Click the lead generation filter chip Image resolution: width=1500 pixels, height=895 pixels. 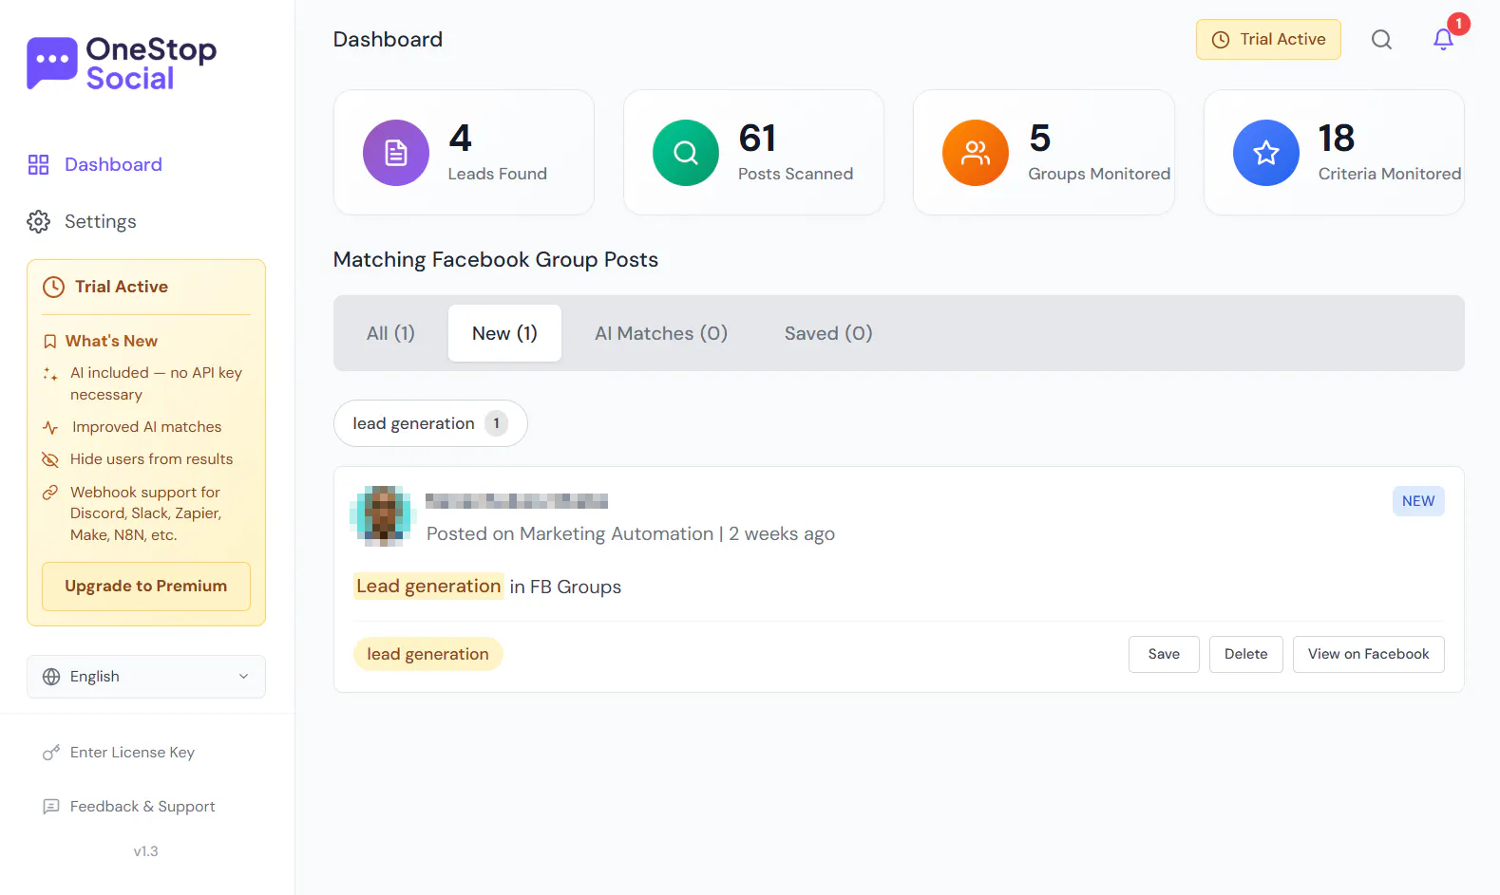click(x=430, y=423)
